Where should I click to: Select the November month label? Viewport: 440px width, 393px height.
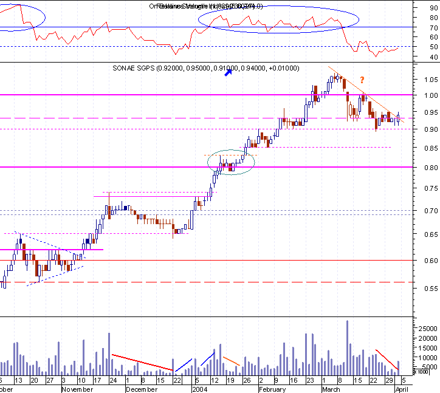tap(77, 389)
